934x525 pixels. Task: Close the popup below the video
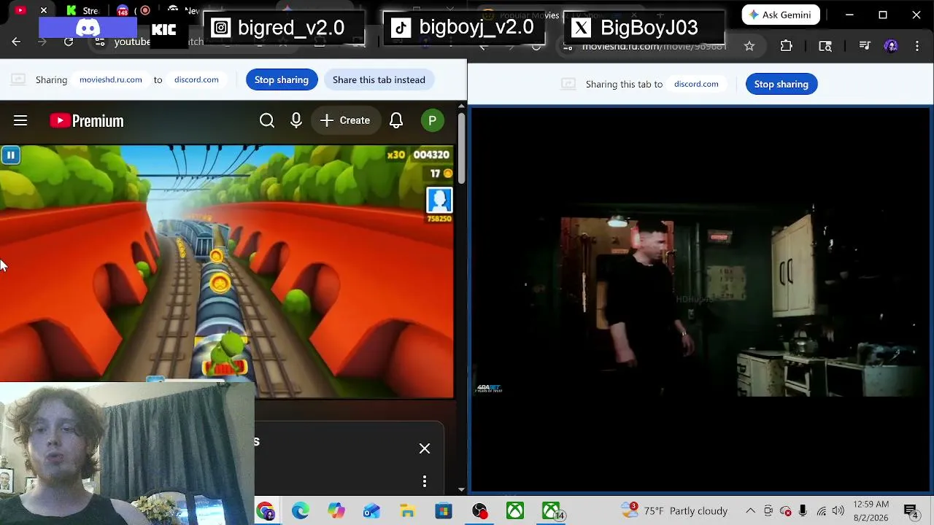tap(425, 448)
